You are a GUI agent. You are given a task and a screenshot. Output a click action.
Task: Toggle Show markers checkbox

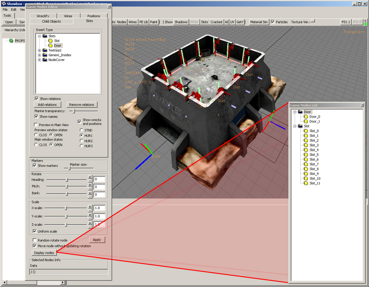[x=35, y=166]
